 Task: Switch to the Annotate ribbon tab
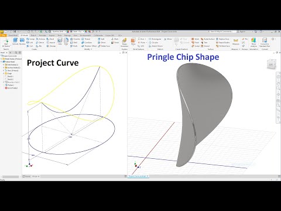[x=42, y=35]
